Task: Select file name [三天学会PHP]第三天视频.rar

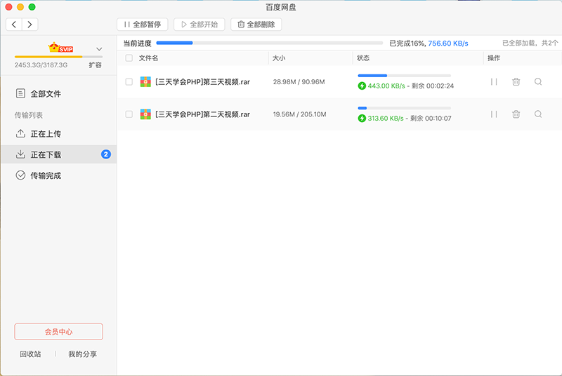Action: [202, 82]
